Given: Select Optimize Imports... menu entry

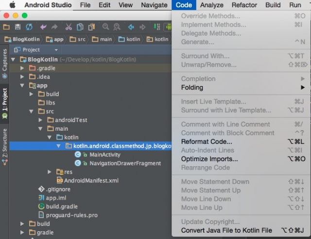Looking at the screenshot, I should [x=209, y=159].
